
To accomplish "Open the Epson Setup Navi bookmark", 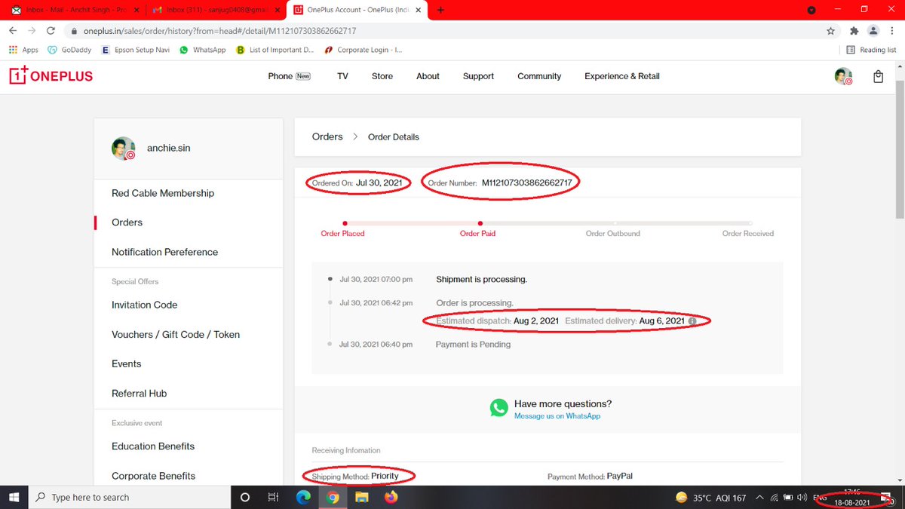I will (x=134, y=50).
